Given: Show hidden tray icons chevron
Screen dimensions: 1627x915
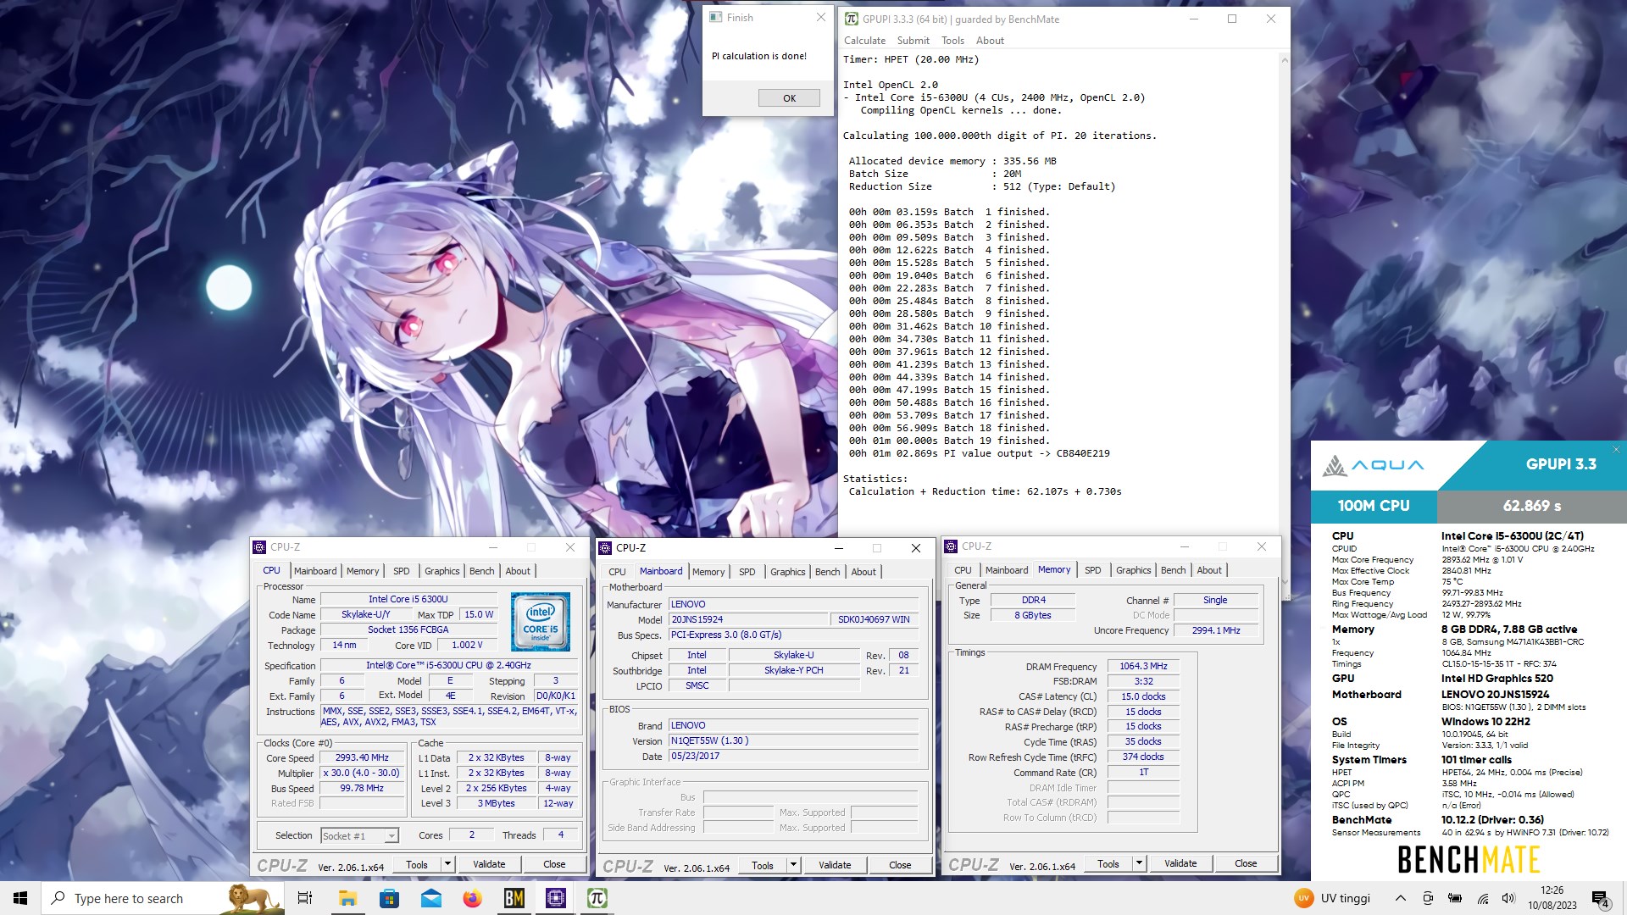Looking at the screenshot, I should click(1401, 898).
